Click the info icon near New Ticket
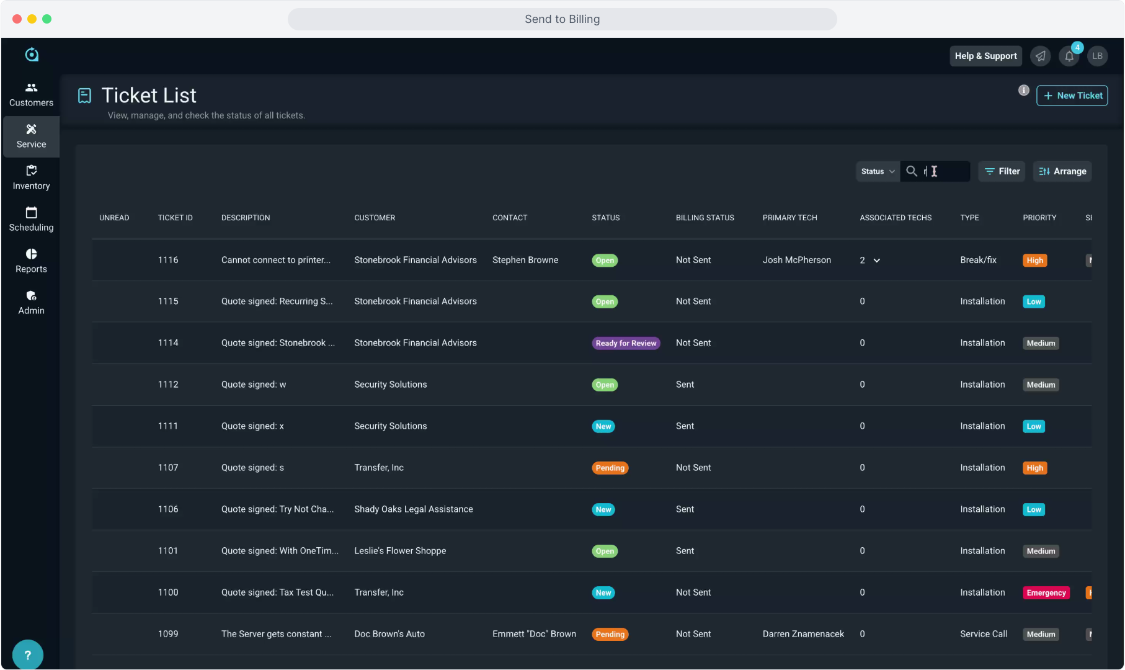 pyautogui.click(x=1023, y=91)
